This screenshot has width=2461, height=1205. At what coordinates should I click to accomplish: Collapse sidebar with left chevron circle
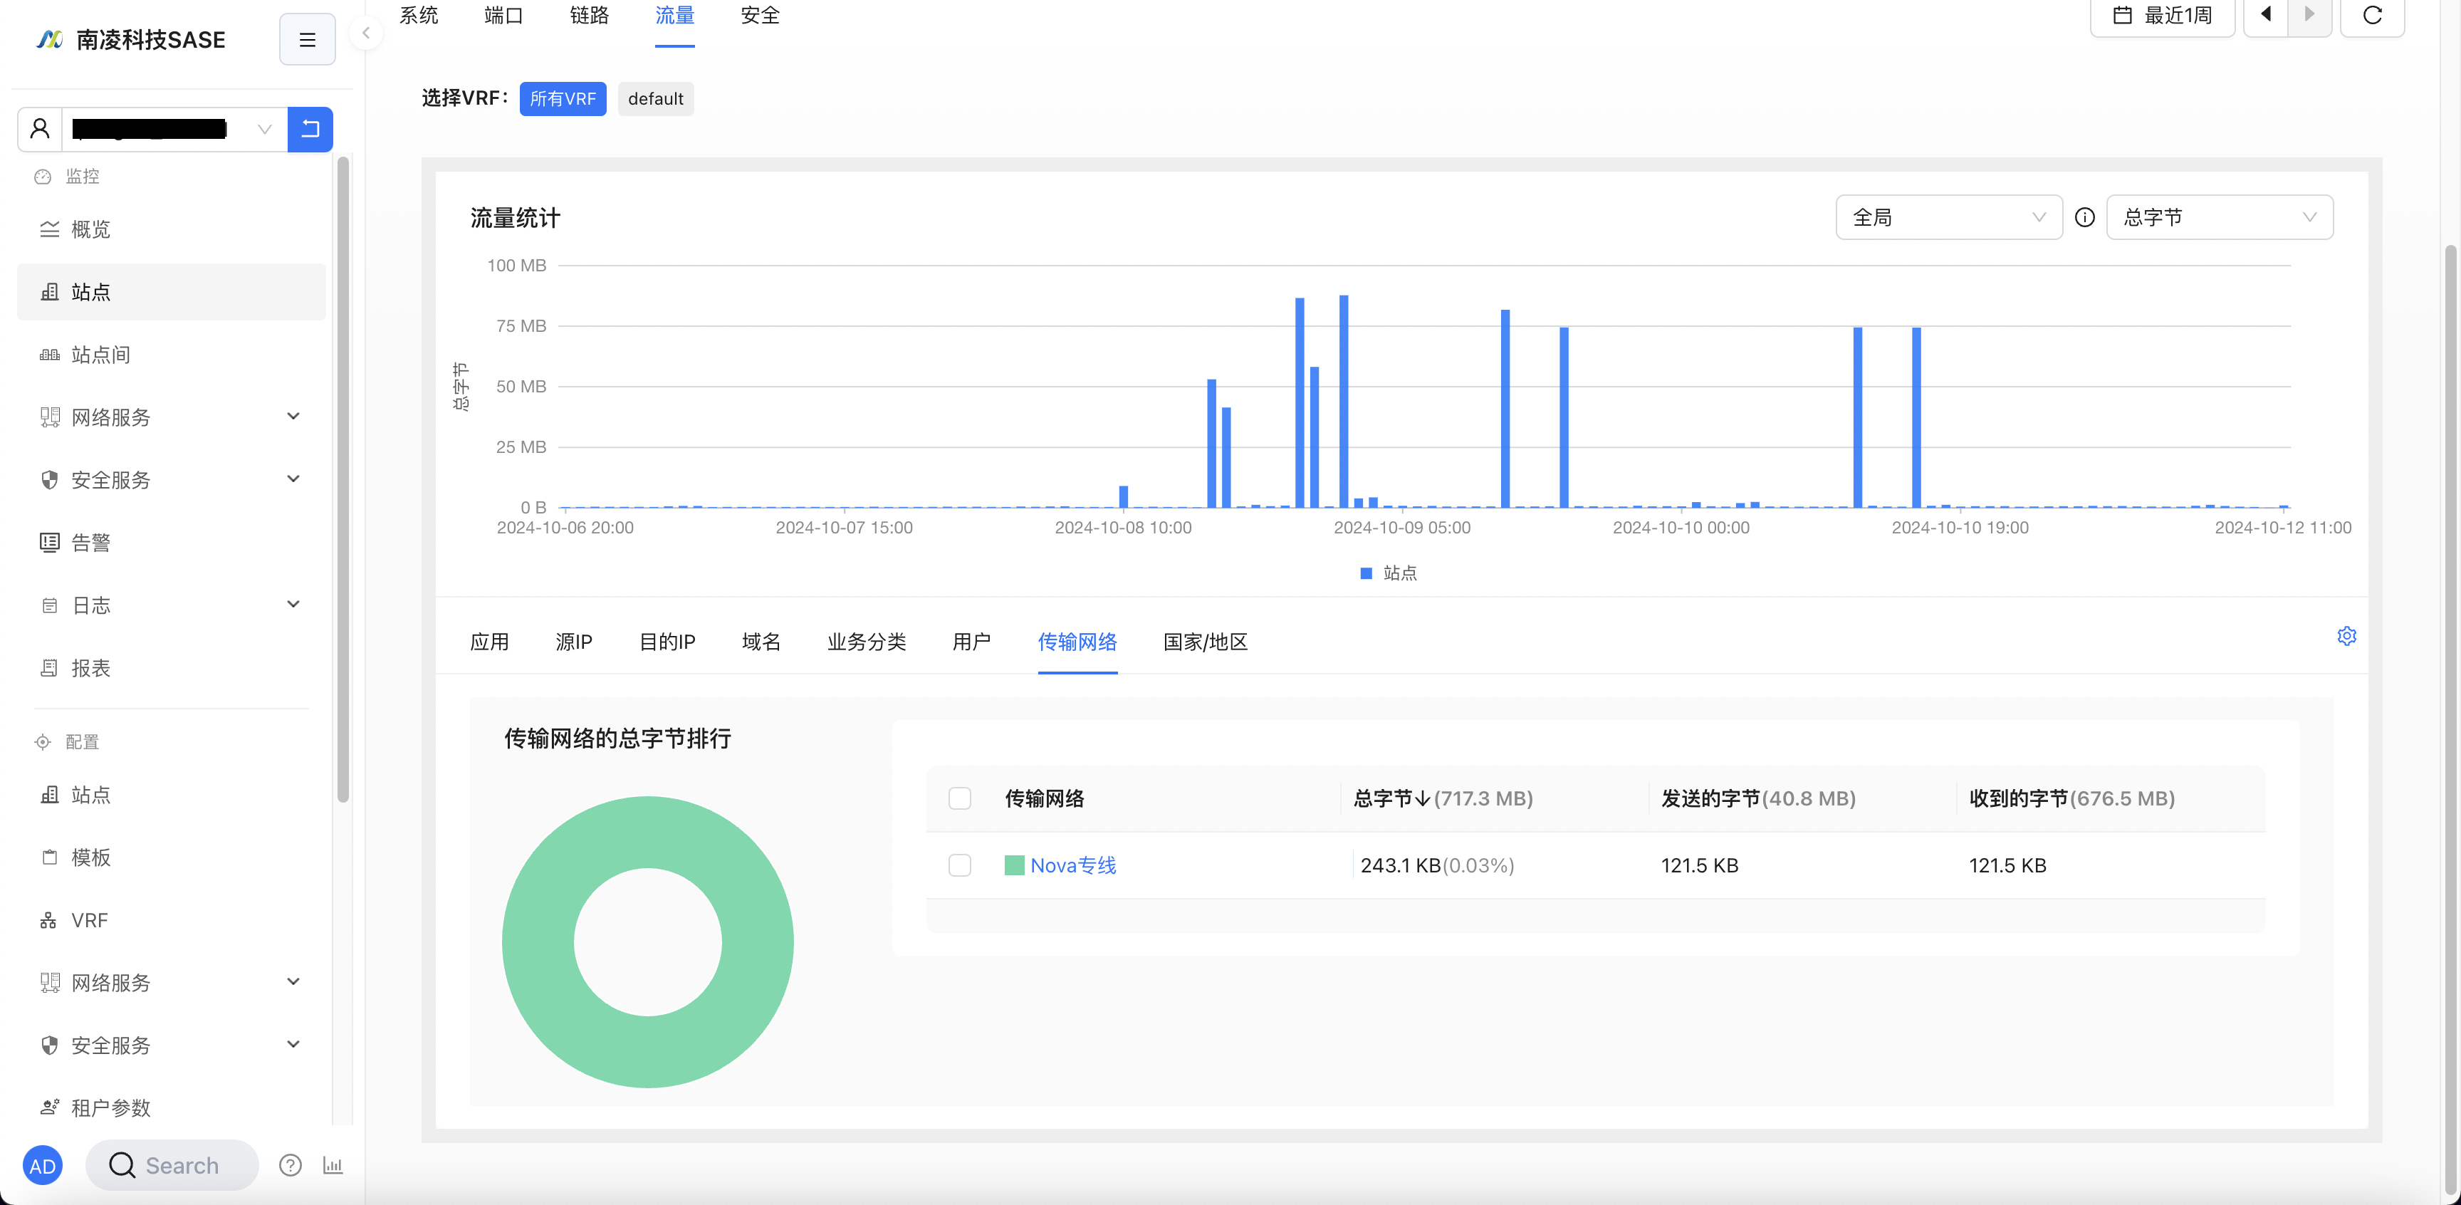[x=366, y=33]
